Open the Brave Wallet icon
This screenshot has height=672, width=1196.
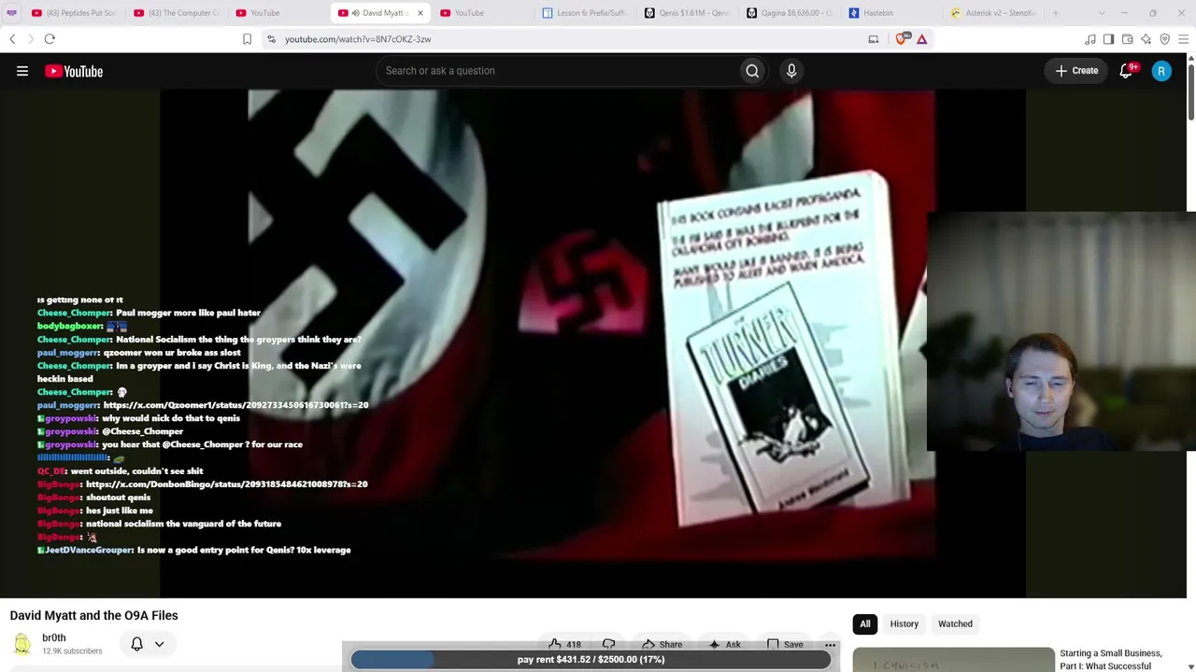[x=1127, y=39]
